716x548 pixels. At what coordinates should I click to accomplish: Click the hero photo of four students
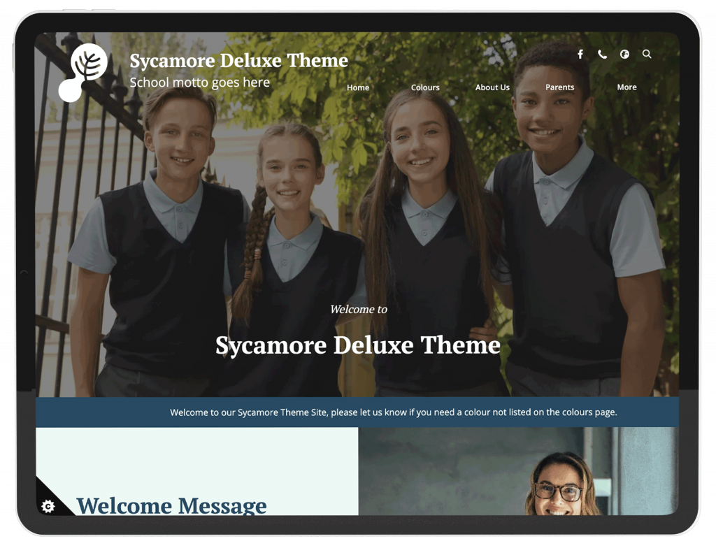click(x=420, y=210)
